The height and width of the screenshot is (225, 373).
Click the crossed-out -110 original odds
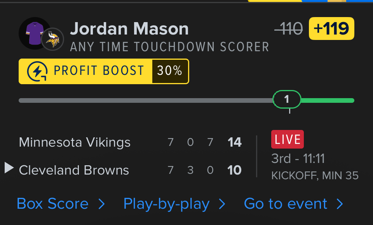coord(288,29)
